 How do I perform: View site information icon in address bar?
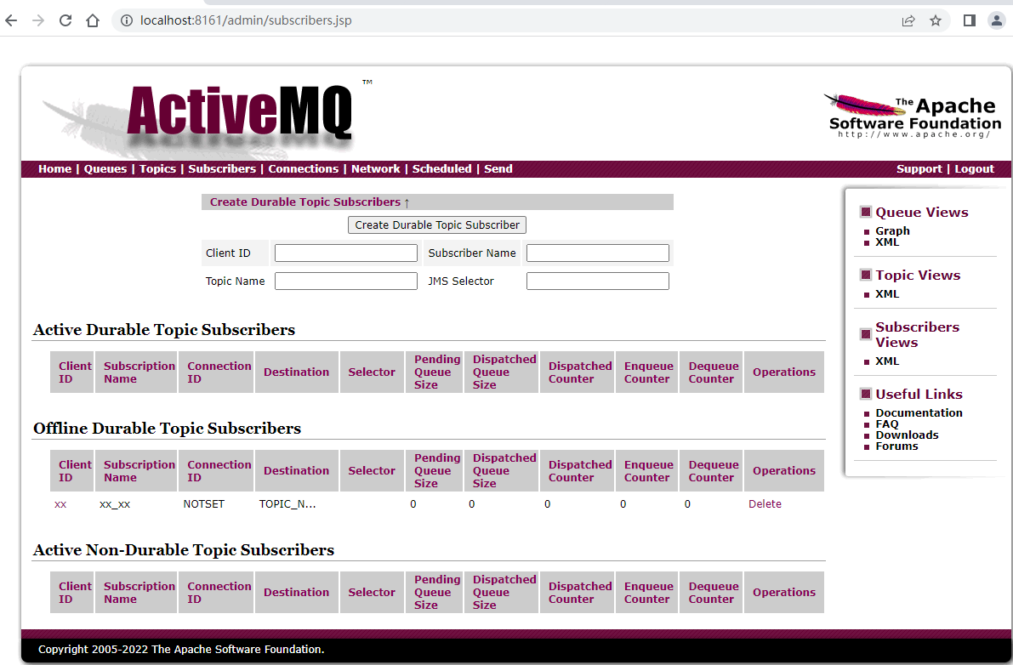click(127, 20)
